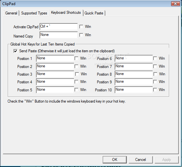182x167 pixels.
Task: Confirm settings with the OK button
Action: point(115,160)
